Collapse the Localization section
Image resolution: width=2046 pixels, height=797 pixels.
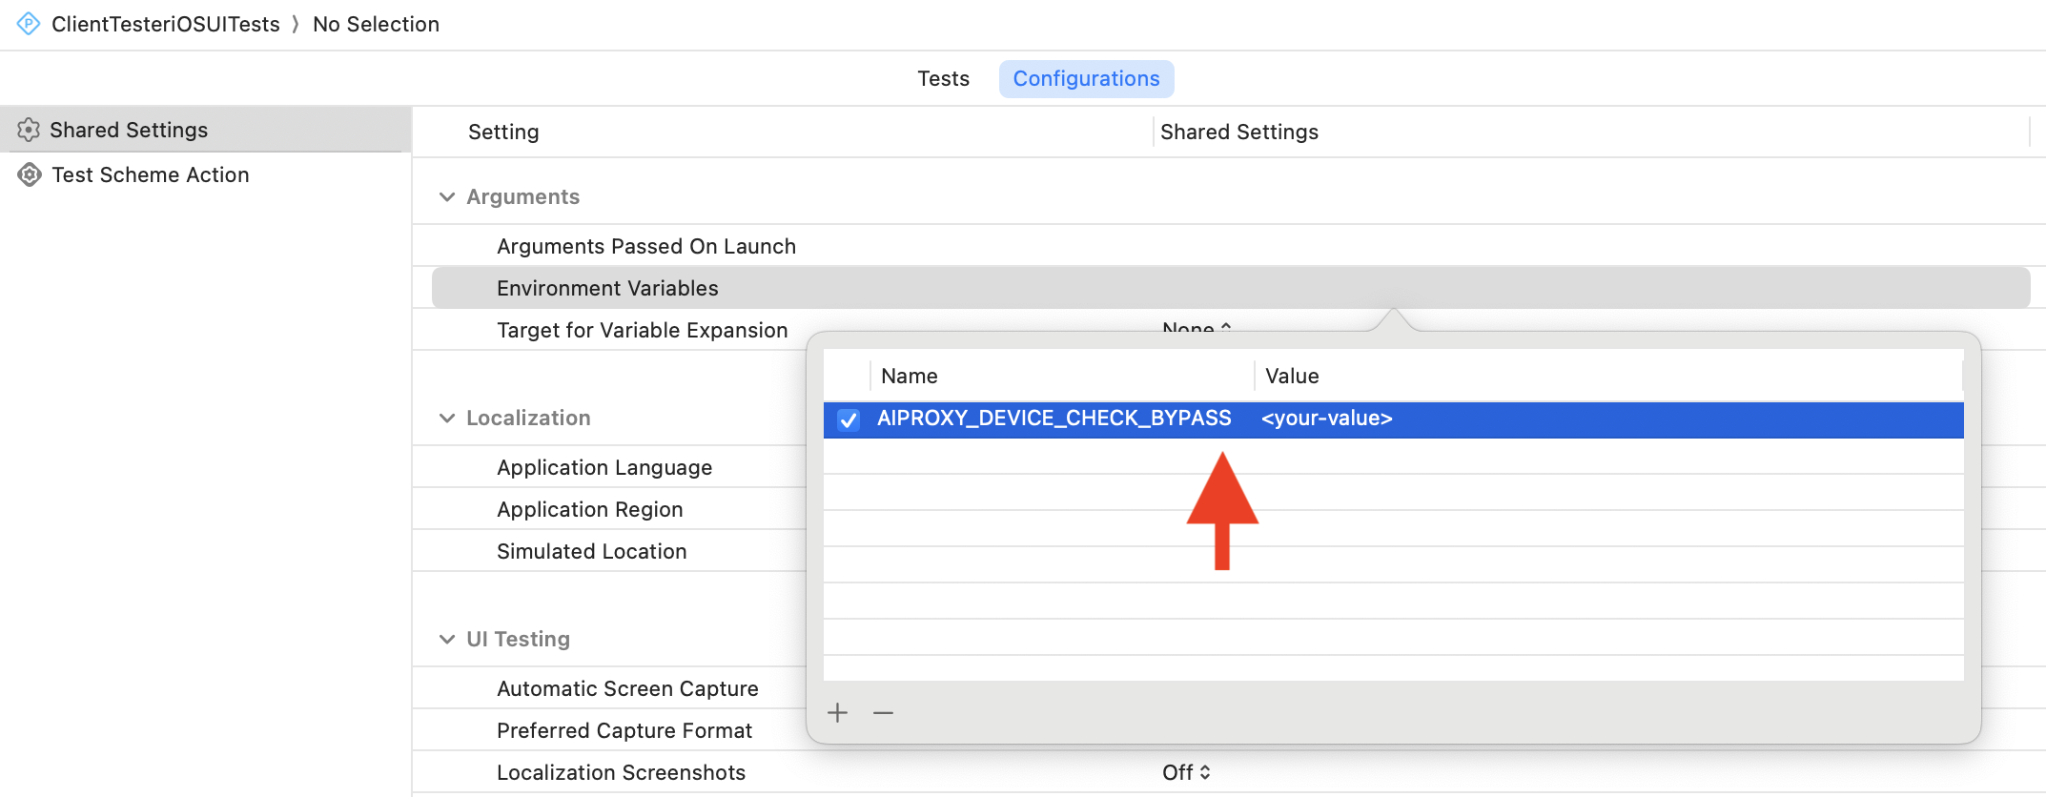[x=447, y=418]
